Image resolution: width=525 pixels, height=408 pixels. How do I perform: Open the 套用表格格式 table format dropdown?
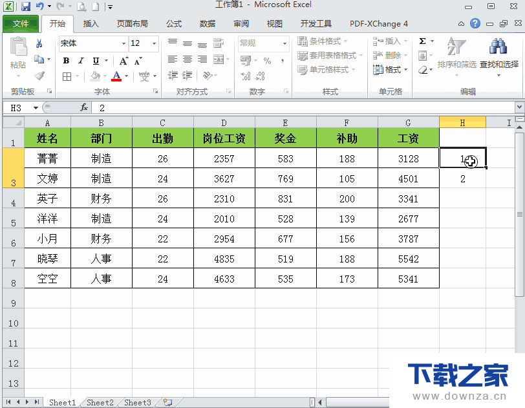pyautogui.click(x=330, y=55)
